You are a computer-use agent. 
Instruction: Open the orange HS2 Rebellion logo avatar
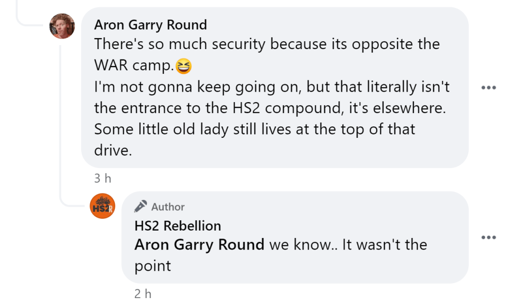click(x=102, y=206)
